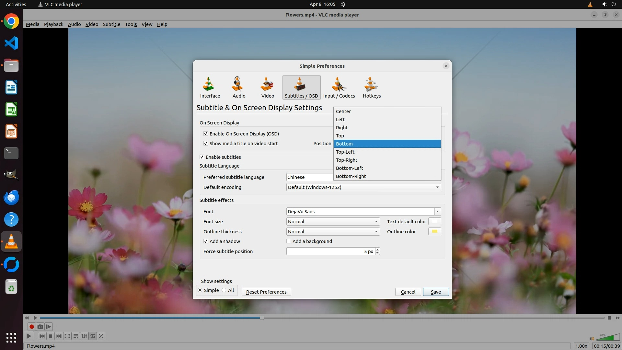Open the Audio preferences cone icon

[x=239, y=87]
